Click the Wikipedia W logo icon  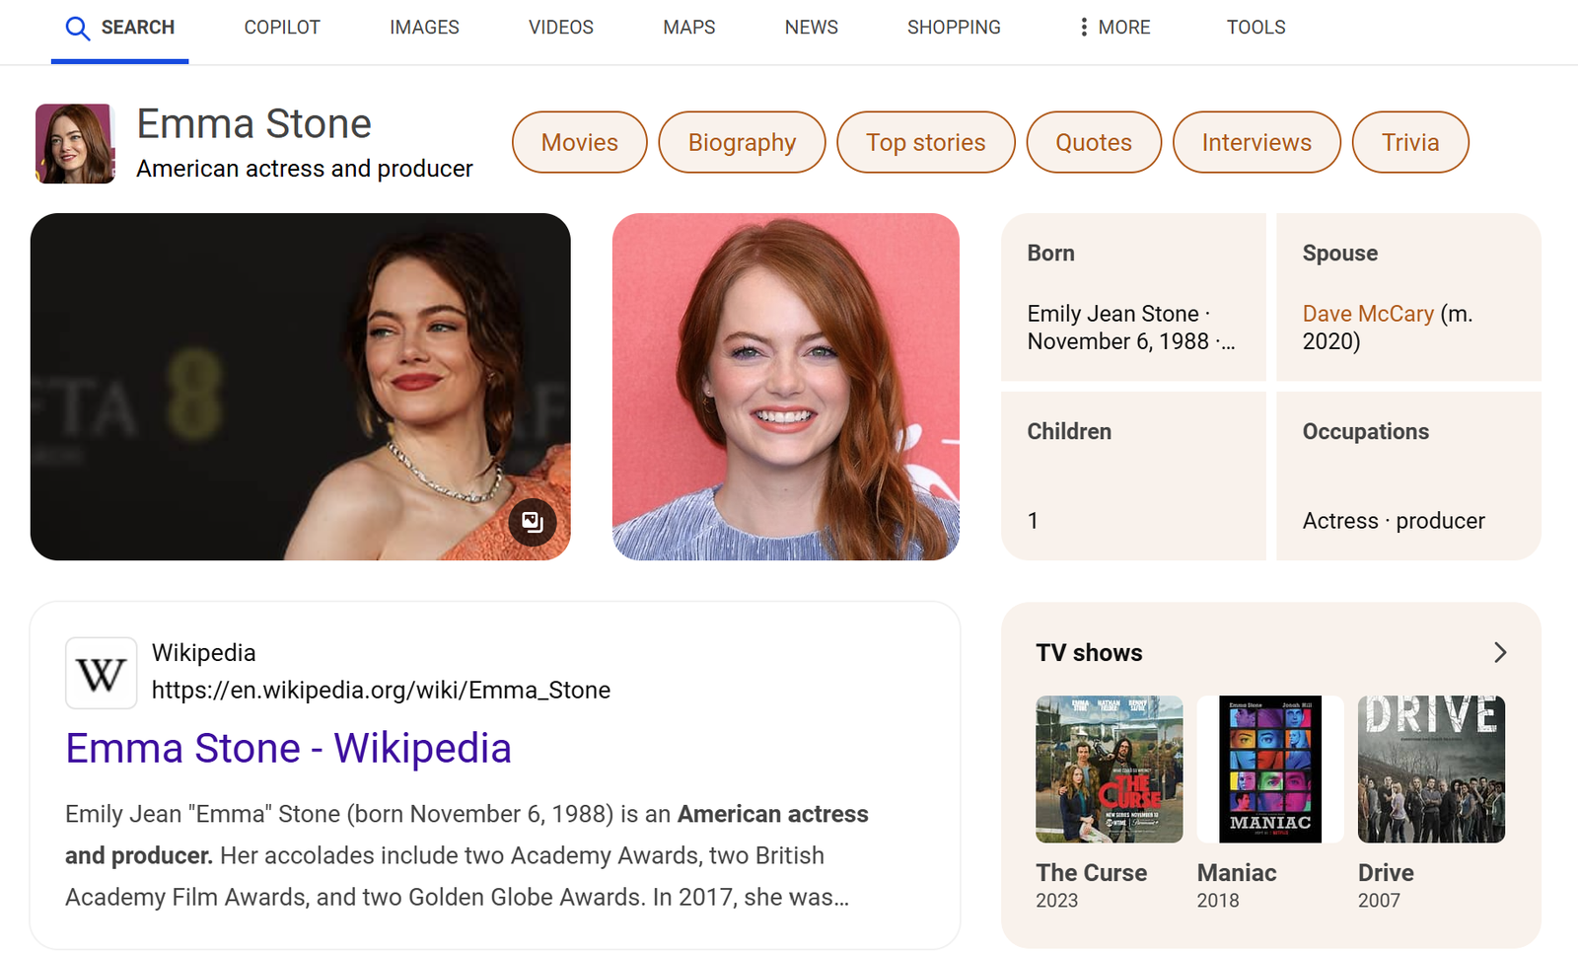[101, 674]
